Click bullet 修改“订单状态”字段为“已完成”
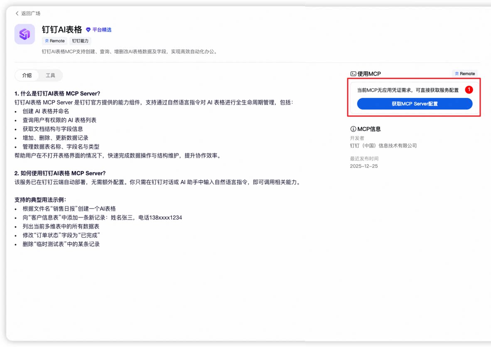This screenshot has height=347, width=491. coord(61,235)
